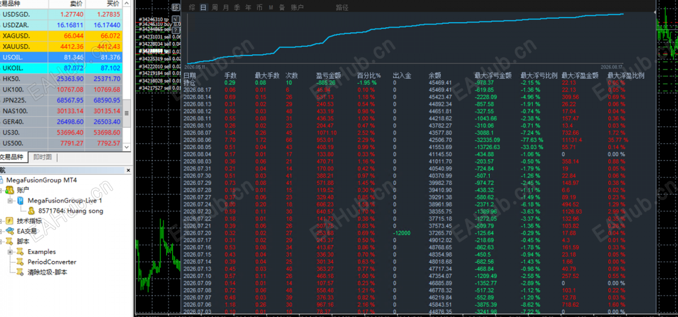Screen dimensions: 678x317
Task: Click the 最大浮亏金额 column header
Action: (493, 75)
